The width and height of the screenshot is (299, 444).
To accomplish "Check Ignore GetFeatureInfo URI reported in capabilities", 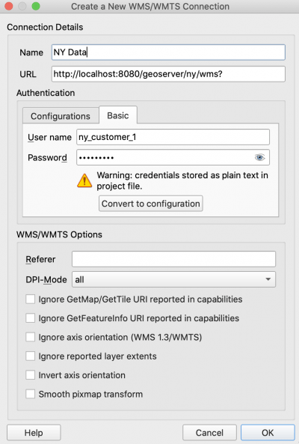I will (x=30, y=318).
